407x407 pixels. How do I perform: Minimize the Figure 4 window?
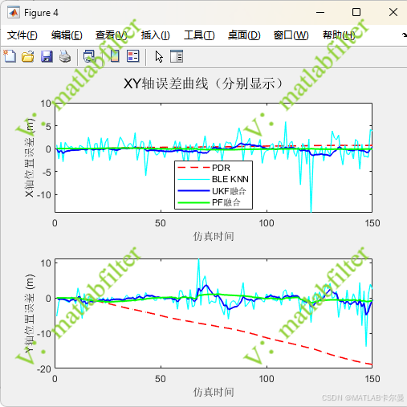click(x=320, y=12)
